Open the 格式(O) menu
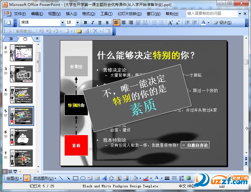 click(x=89, y=14)
